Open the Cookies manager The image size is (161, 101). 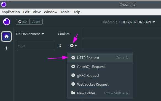pos(64,34)
